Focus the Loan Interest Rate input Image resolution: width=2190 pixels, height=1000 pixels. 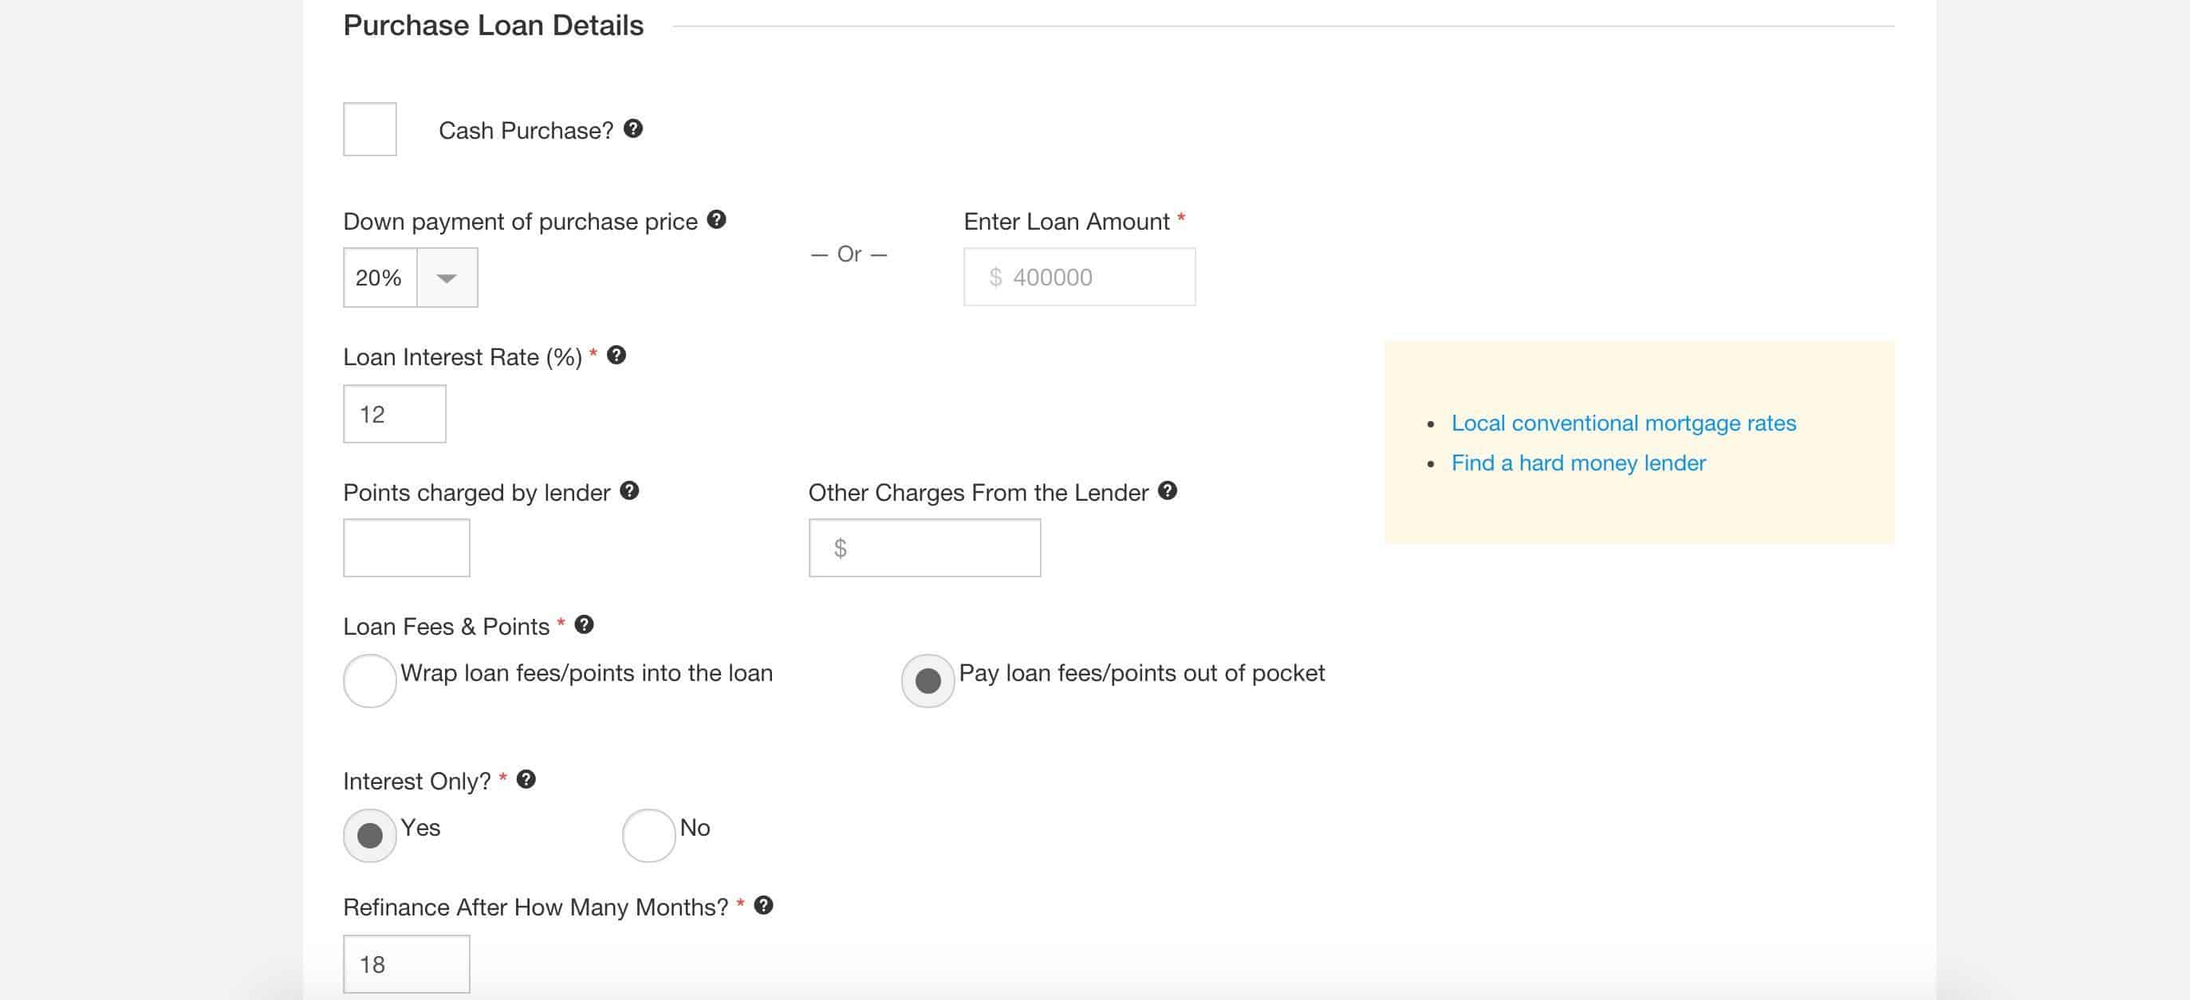click(395, 414)
